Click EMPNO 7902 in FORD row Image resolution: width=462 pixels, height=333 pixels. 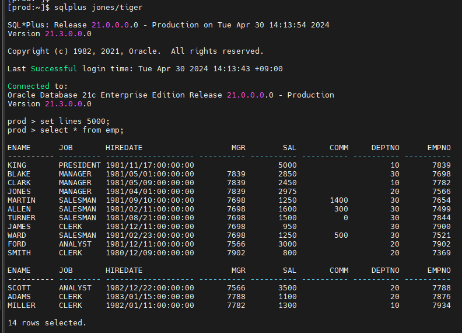pos(442,244)
